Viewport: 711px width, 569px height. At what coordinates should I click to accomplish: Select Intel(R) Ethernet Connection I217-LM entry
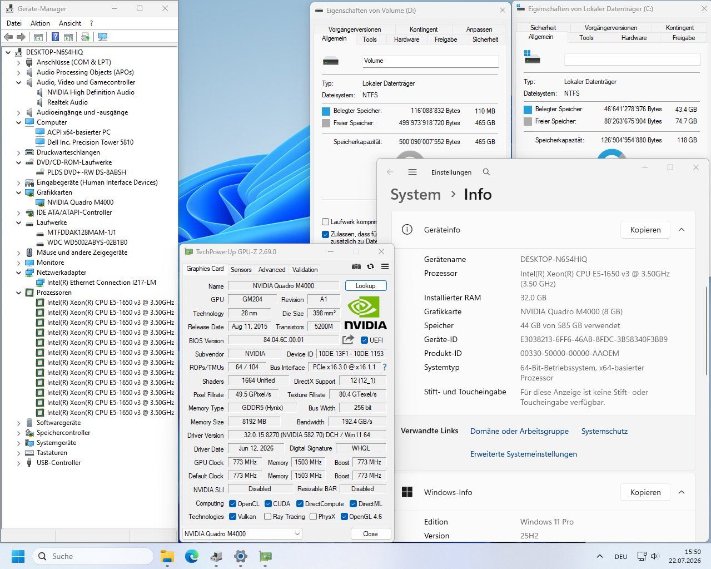pyautogui.click(x=102, y=283)
